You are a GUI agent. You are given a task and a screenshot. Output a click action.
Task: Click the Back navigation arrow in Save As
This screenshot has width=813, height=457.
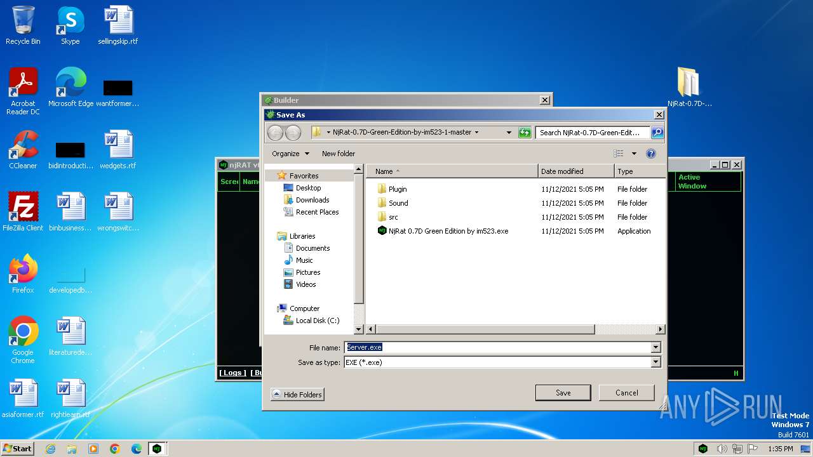tap(275, 133)
